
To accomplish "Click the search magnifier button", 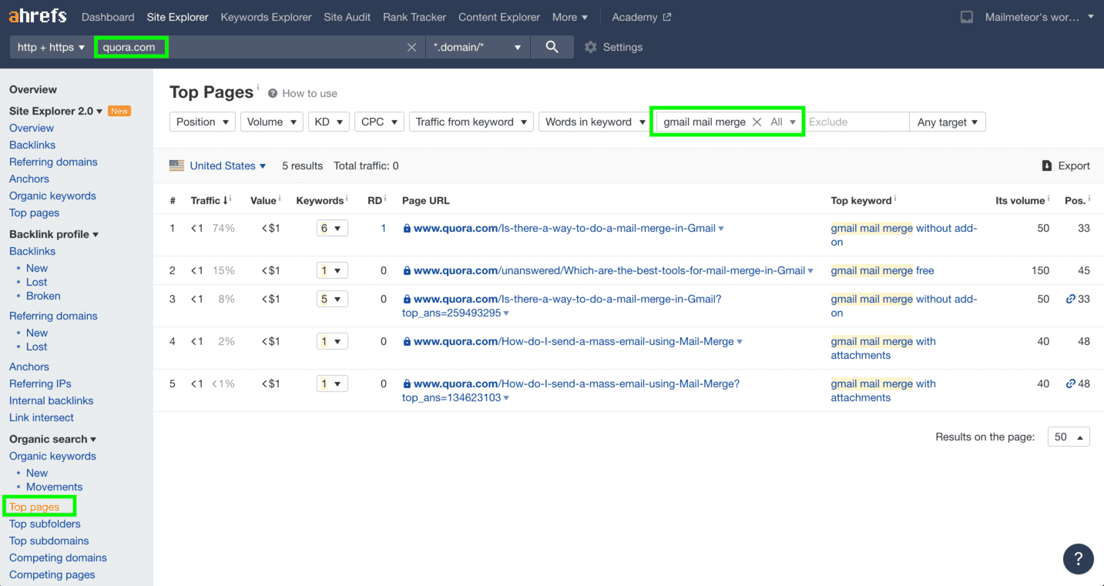I will click(x=552, y=47).
